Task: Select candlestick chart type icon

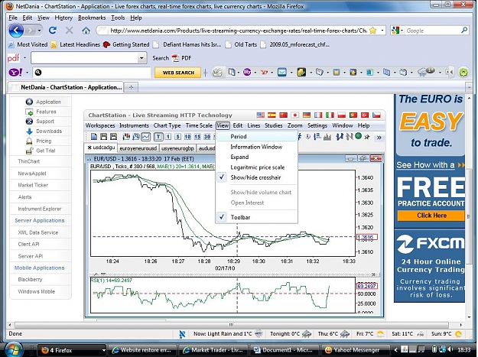Action: coord(126,137)
